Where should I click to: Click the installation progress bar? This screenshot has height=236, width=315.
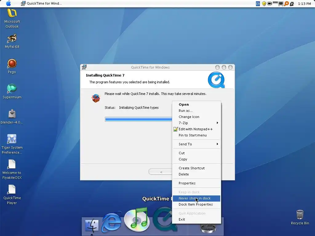click(138, 119)
